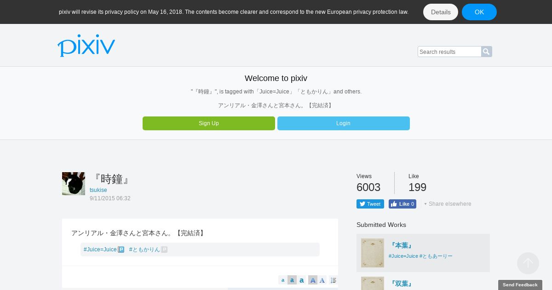
Task: Open the #ともかりん tag link
Action: [144, 249]
